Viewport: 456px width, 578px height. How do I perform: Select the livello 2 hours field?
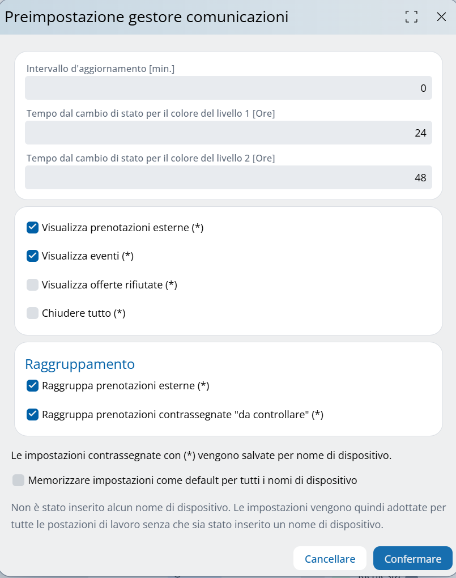(x=228, y=177)
